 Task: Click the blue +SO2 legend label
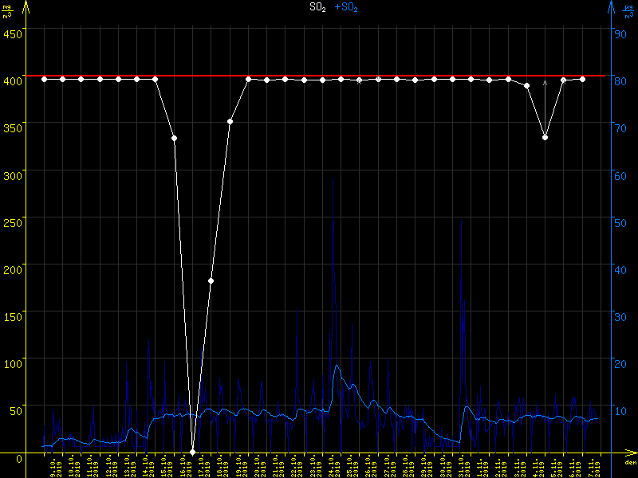(x=346, y=7)
